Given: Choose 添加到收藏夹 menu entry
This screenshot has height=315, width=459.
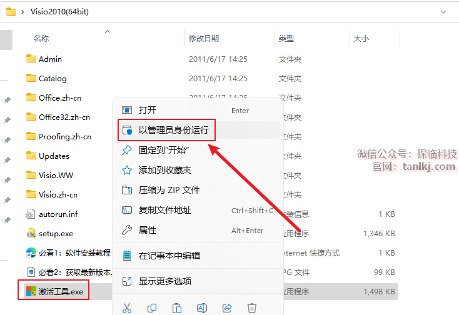Looking at the screenshot, I should [197, 170].
